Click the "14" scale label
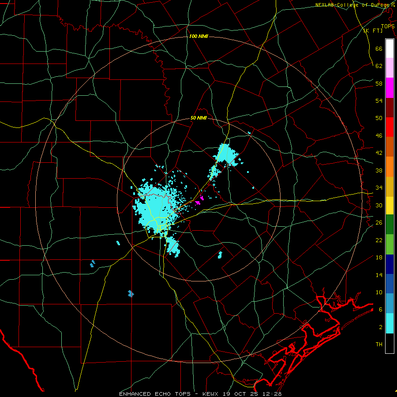 coord(379,275)
